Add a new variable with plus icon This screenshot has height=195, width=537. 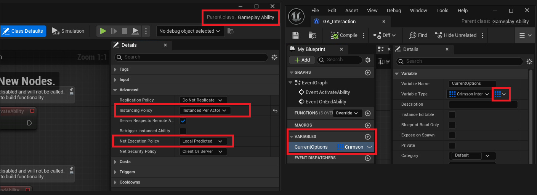click(368, 136)
